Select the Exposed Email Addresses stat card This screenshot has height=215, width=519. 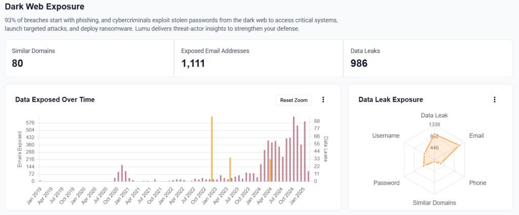(x=258, y=58)
